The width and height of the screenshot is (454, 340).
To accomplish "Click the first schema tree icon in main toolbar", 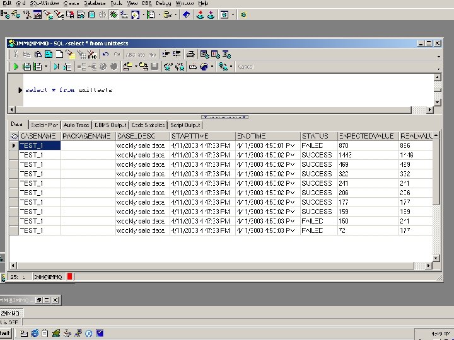I will pos(5,14).
